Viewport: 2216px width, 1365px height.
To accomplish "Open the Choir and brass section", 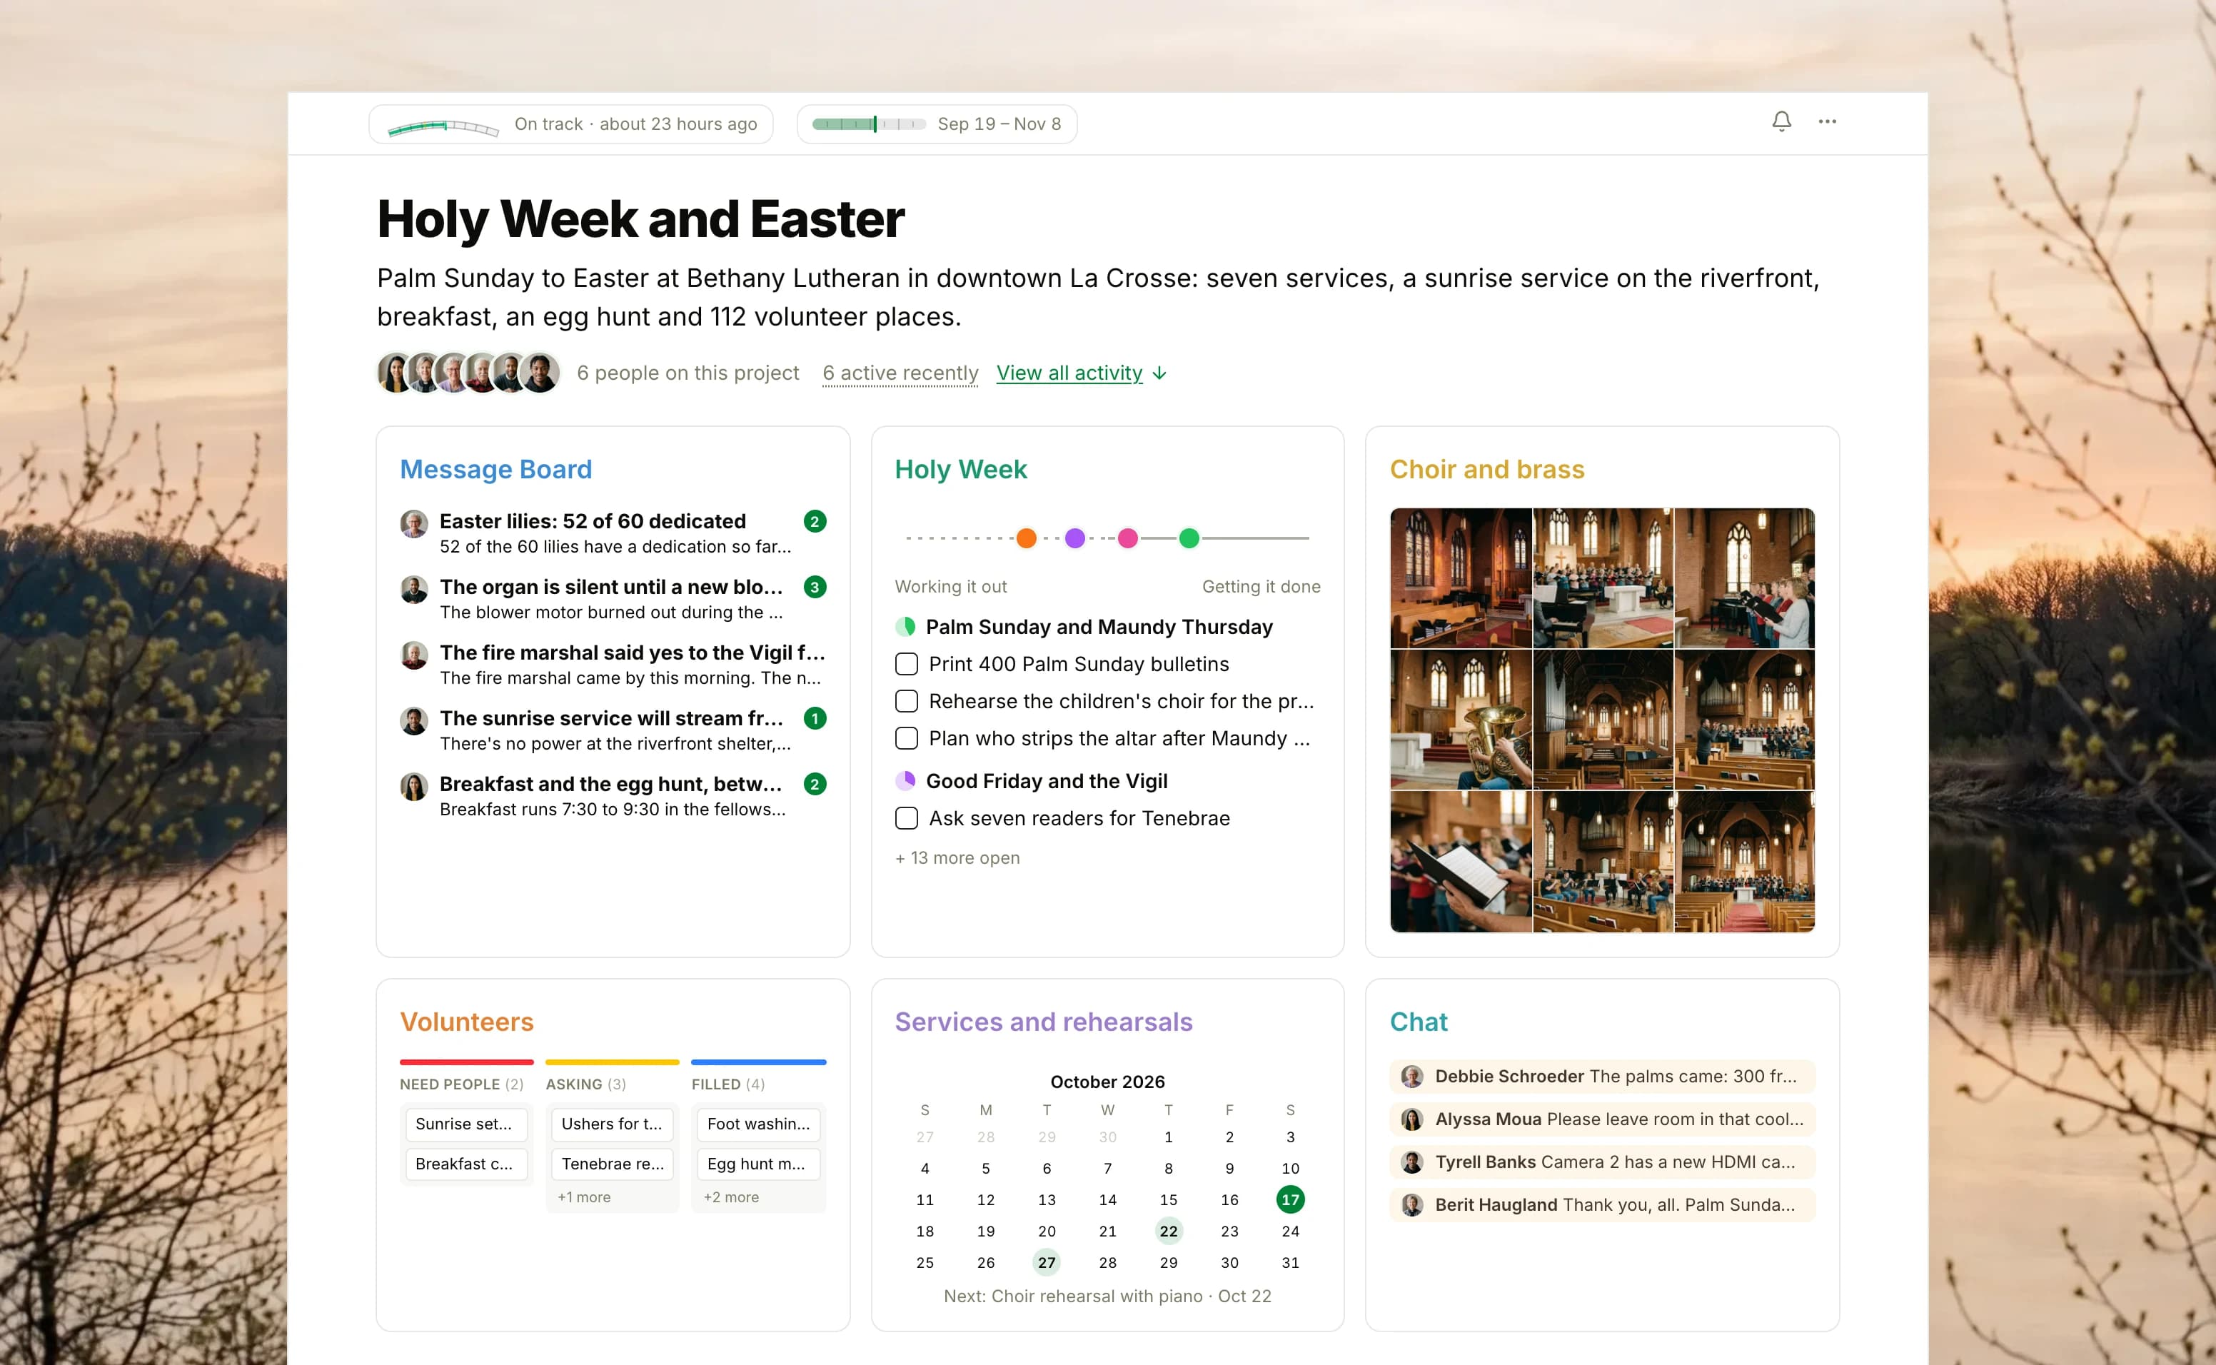I will pos(1486,470).
